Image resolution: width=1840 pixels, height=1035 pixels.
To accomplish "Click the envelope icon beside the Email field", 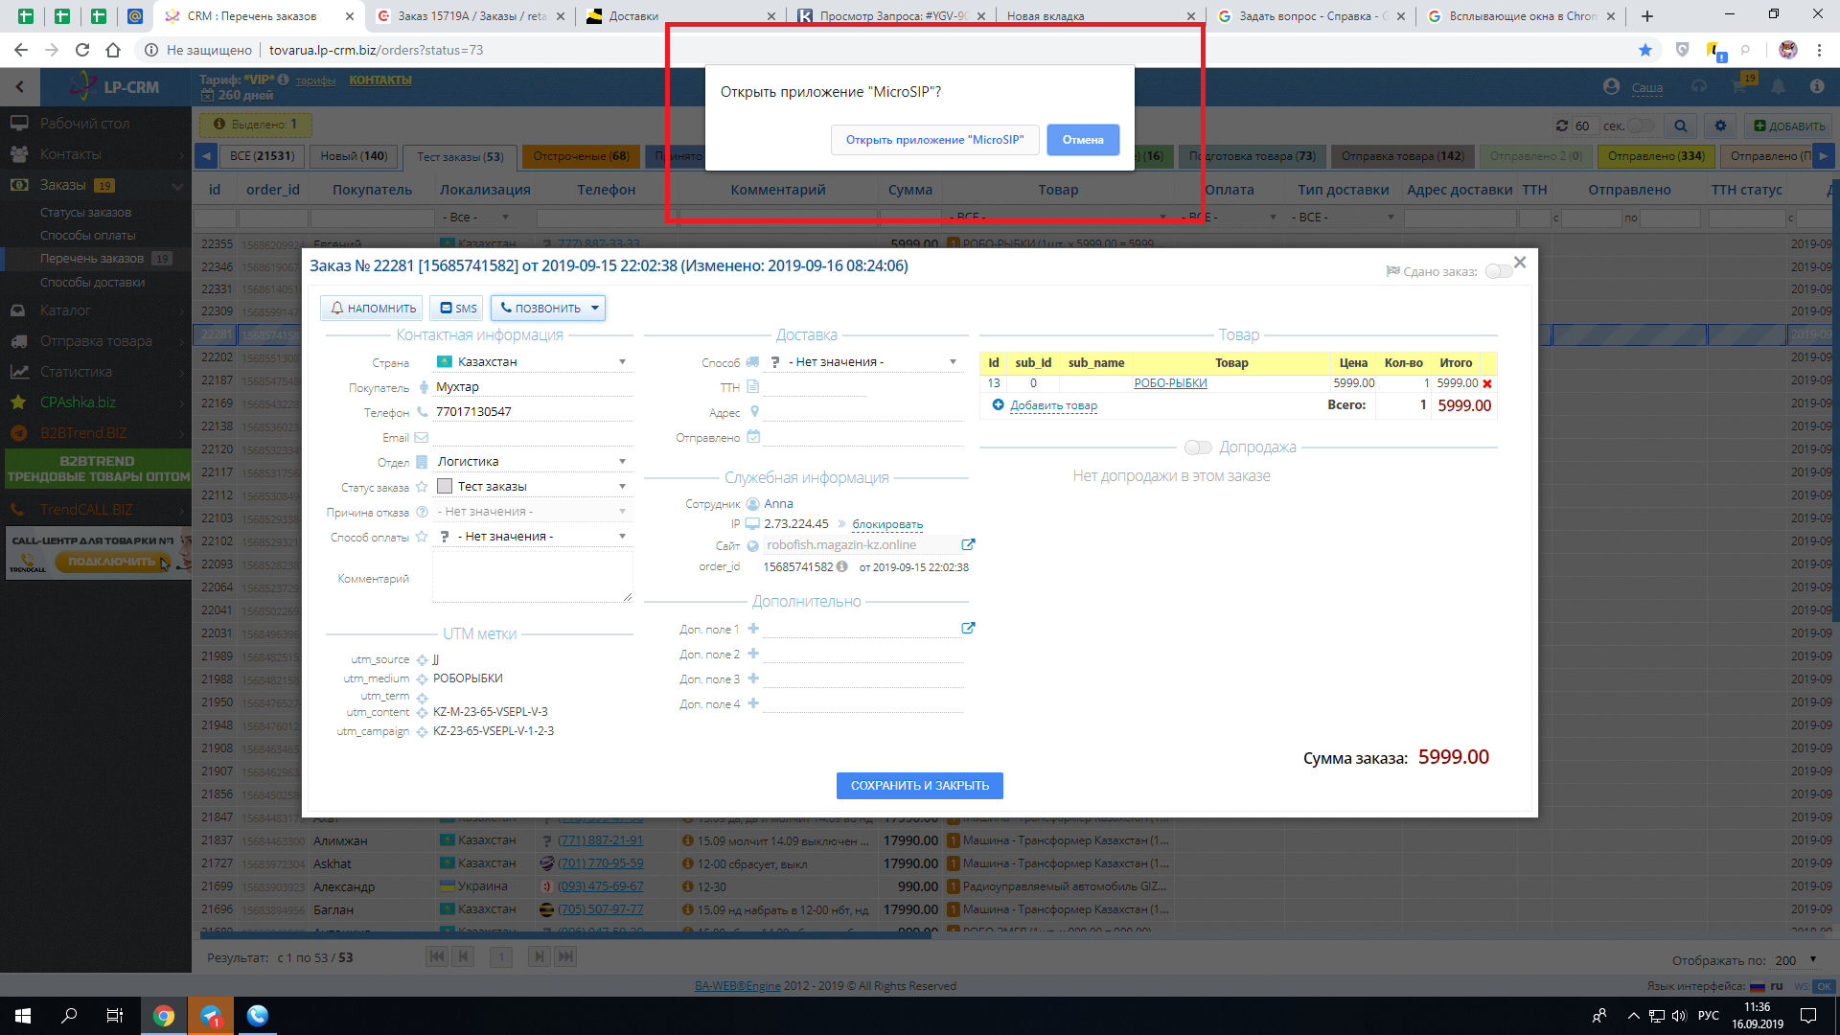I will (x=421, y=437).
